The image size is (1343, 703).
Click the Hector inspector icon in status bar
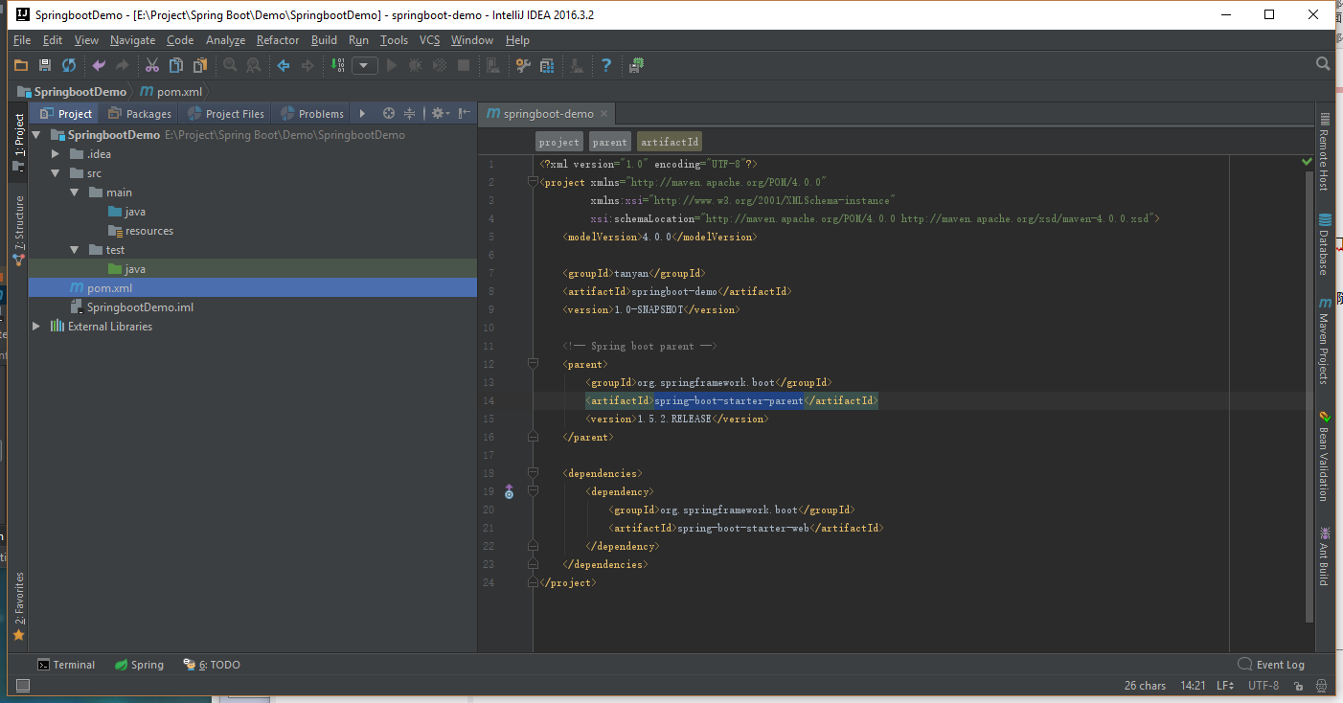(x=1319, y=686)
